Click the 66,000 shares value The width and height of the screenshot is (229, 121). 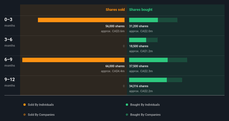click(115, 66)
